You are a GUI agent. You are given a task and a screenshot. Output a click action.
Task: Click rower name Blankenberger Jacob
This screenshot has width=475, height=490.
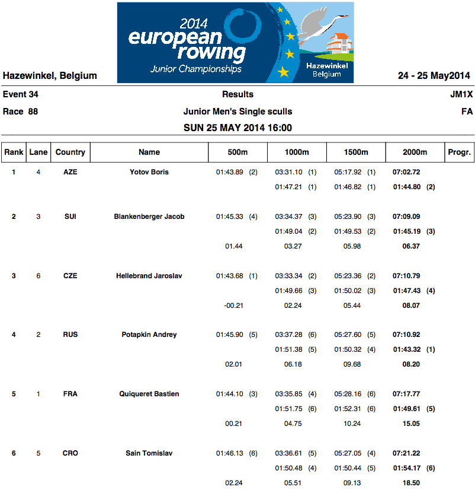tap(149, 217)
